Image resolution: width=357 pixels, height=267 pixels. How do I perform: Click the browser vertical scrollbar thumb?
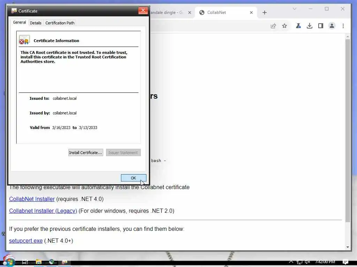348,131
